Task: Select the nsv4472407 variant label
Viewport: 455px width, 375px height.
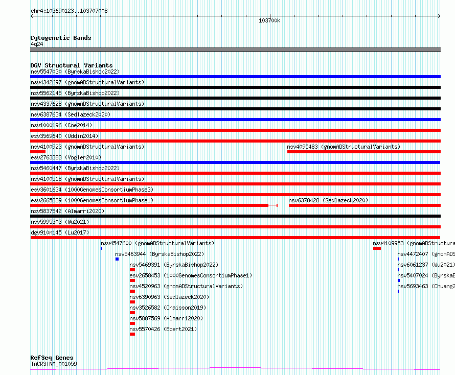Action: point(426,254)
